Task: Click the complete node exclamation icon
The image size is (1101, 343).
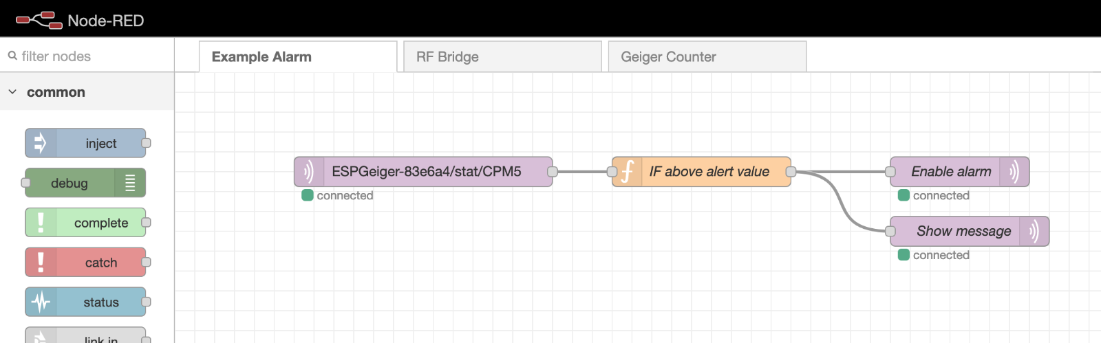Action: tap(41, 223)
